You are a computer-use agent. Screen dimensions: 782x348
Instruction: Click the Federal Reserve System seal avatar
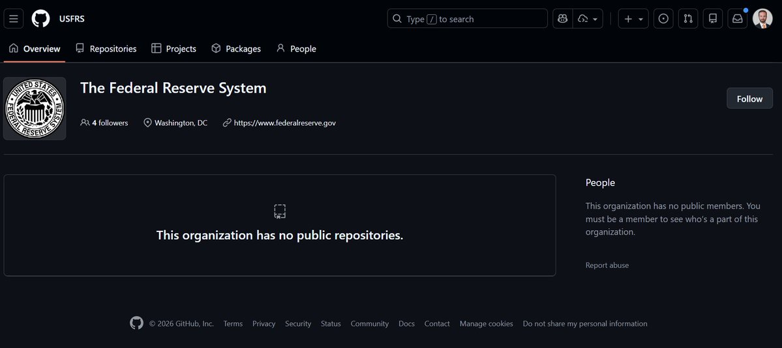(35, 108)
